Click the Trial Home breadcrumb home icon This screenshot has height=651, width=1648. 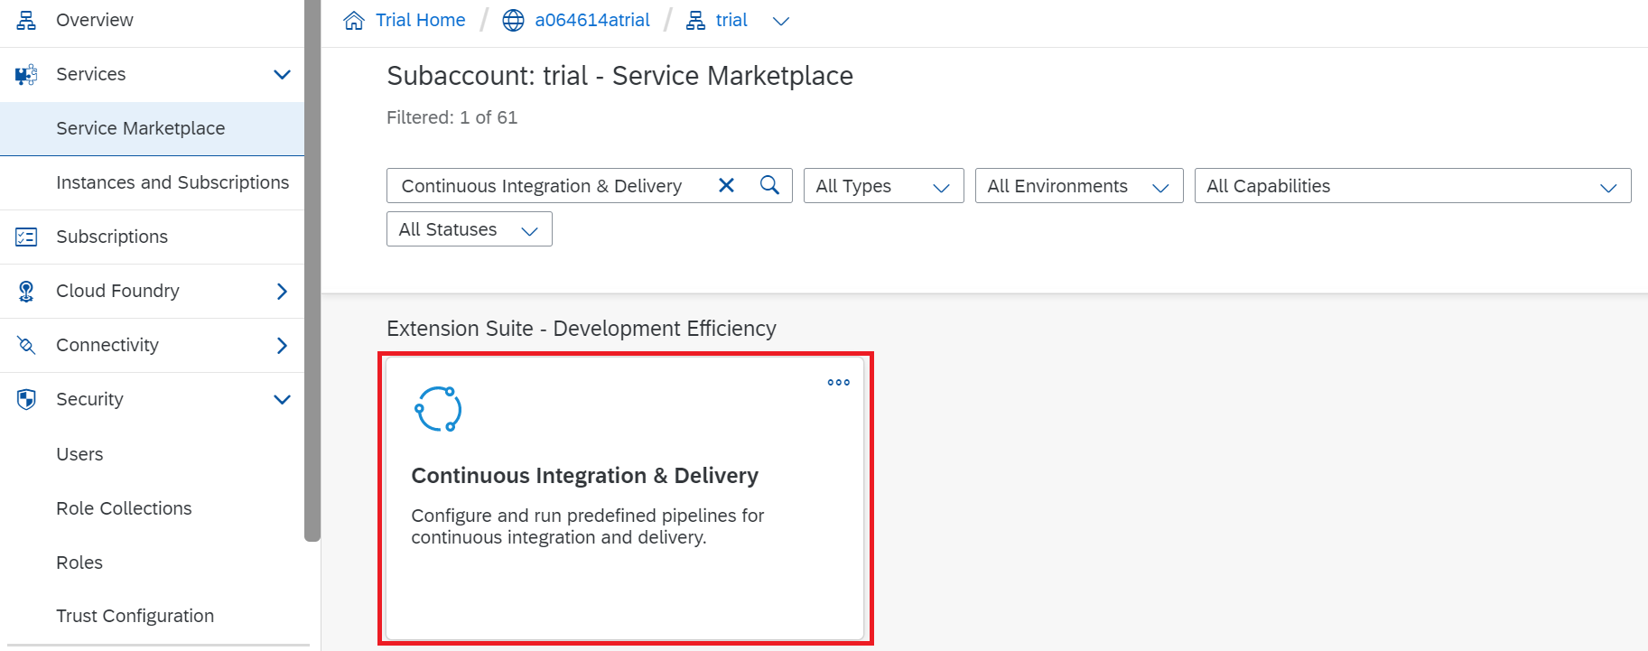pos(354,20)
